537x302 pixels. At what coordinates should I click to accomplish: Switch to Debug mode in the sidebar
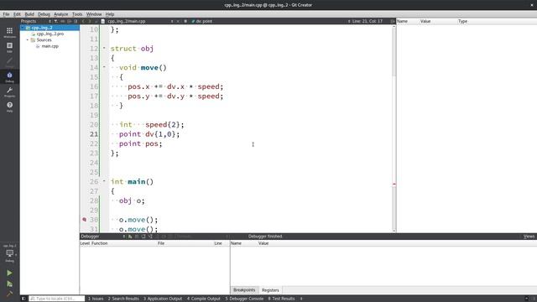tap(9, 77)
